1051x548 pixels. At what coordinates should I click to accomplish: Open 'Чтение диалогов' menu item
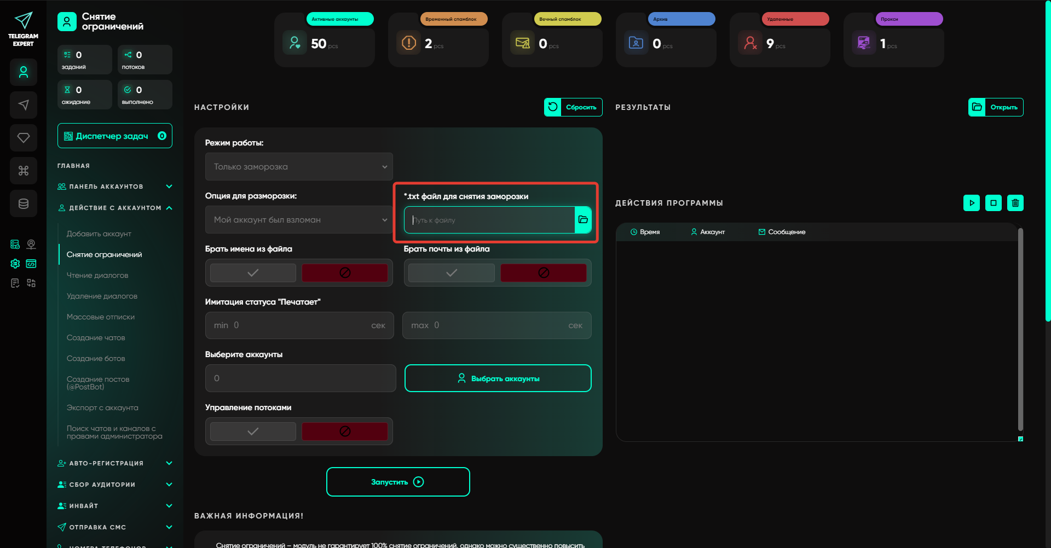coord(97,276)
